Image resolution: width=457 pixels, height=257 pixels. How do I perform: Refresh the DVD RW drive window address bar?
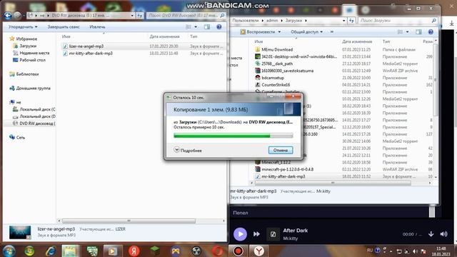pyautogui.click(x=140, y=16)
